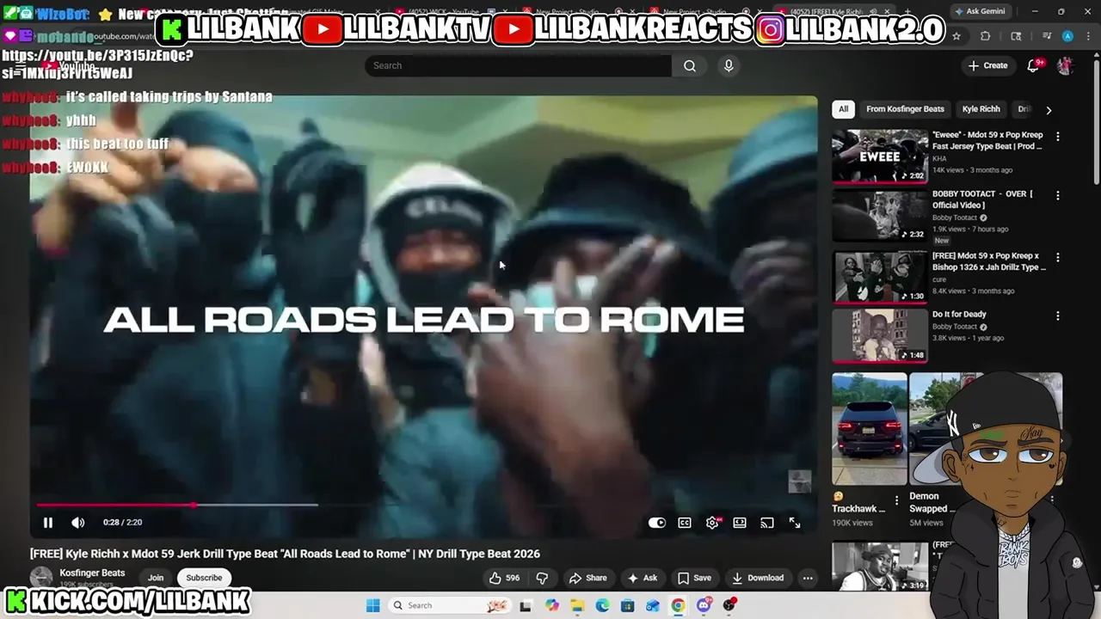
Task: Open the main video title text
Action: point(285,554)
